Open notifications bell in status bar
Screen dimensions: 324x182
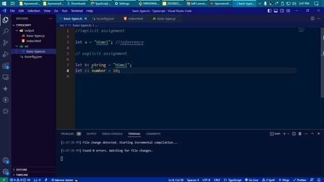tap(319, 180)
